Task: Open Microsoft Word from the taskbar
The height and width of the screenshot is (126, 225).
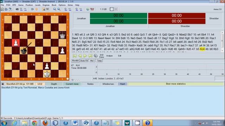Action: [x=75, y=123]
